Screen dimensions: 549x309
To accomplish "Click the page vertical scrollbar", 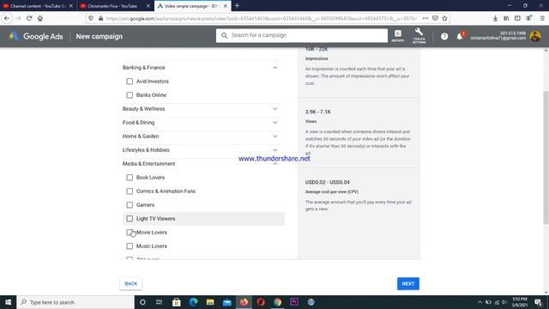I will coord(546,158).
